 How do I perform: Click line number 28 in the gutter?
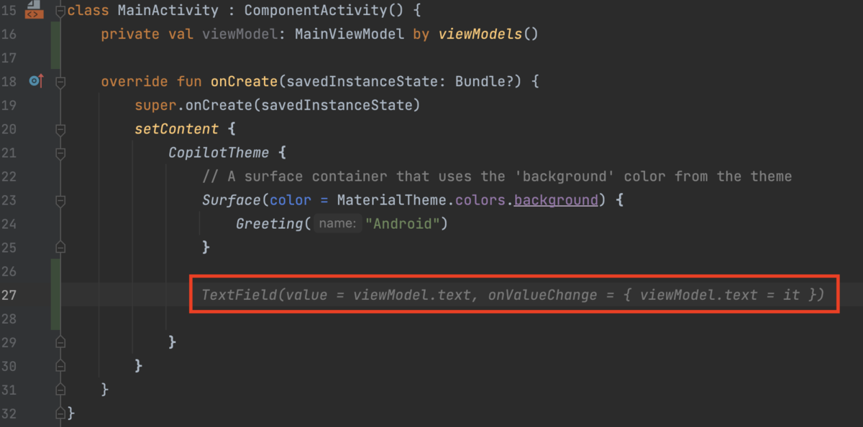[9, 318]
